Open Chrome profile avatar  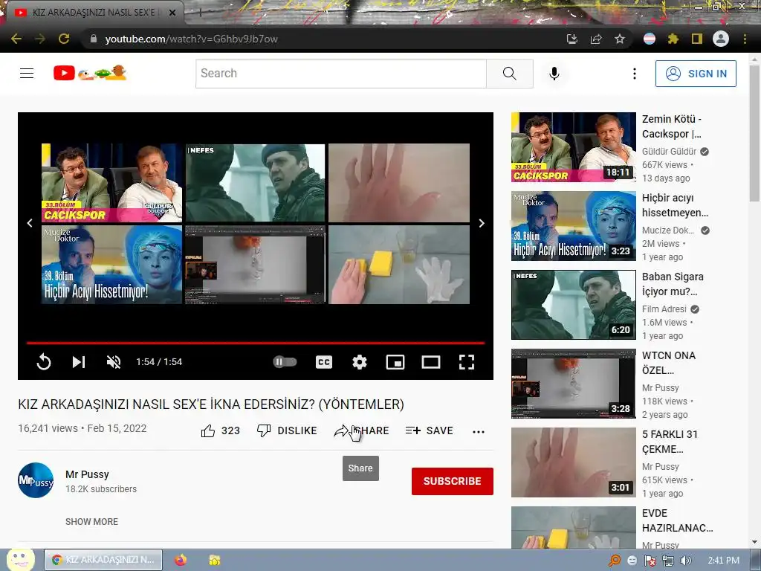click(x=721, y=39)
